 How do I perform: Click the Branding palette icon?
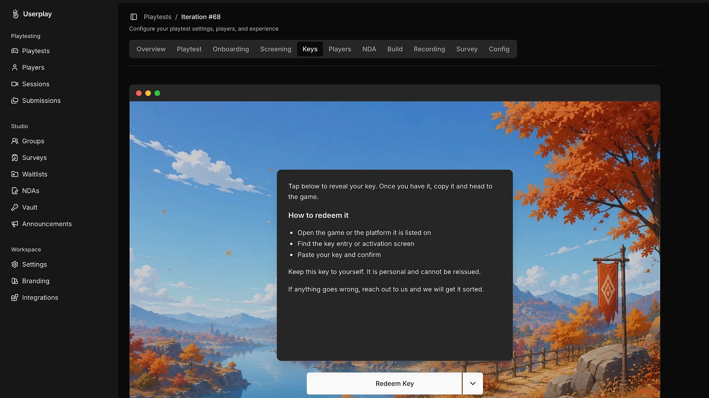point(15,281)
